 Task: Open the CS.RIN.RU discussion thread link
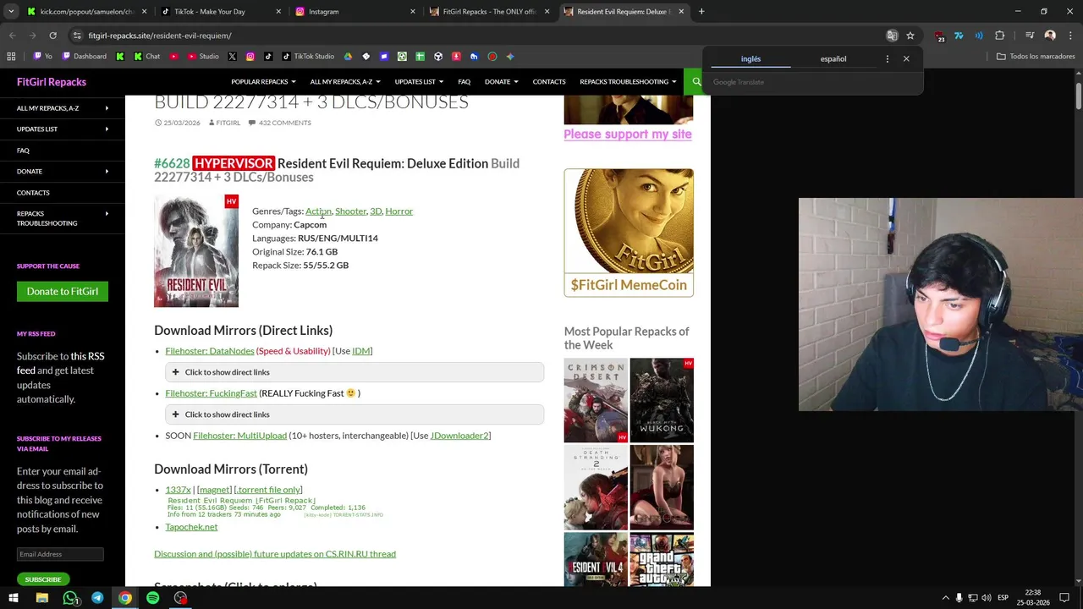click(x=275, y=554)
